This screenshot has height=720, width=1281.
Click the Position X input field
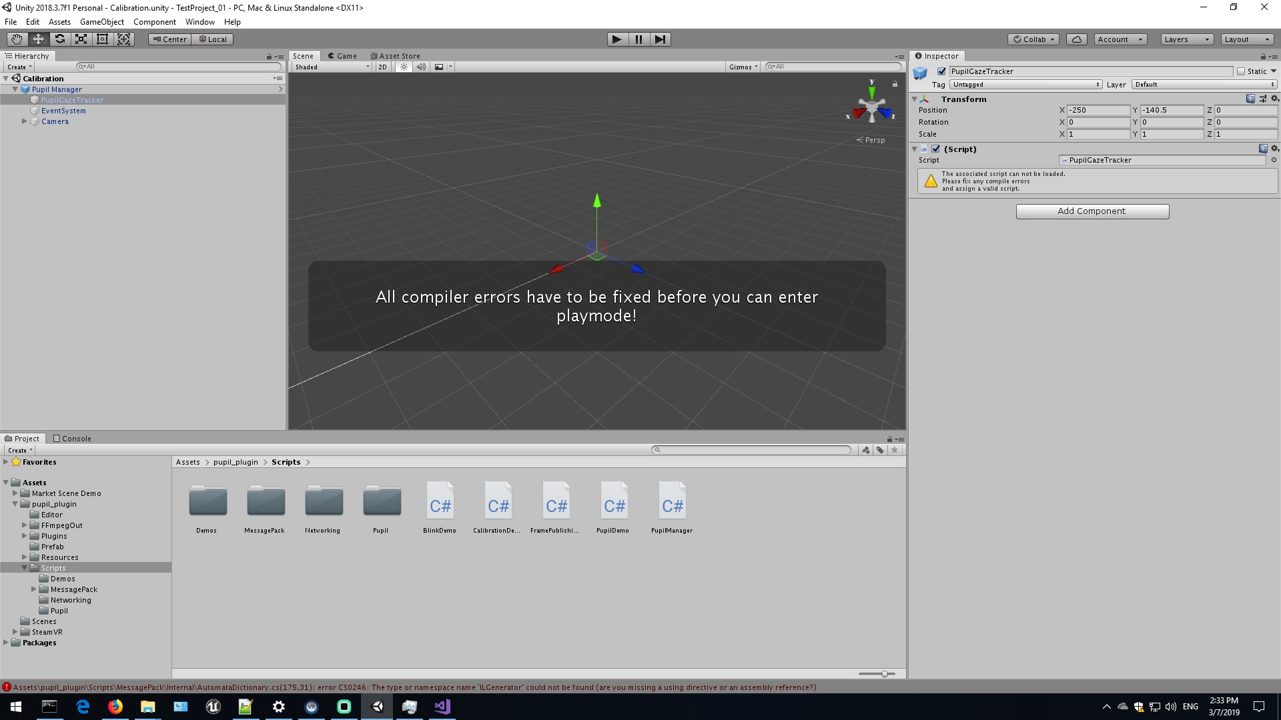[1098, 110]
